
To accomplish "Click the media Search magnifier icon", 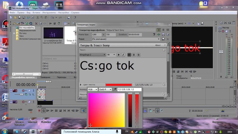I will 73,24.
